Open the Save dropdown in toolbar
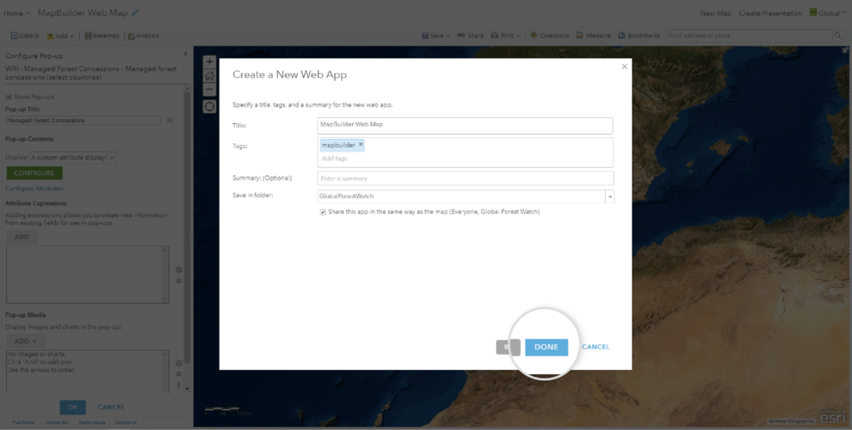Screen dimensions: 852x430 pos(436,36)
